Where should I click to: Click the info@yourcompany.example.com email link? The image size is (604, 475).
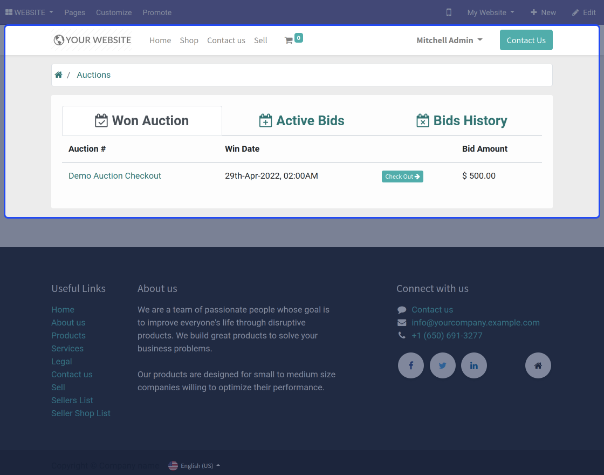pyautogui.click(x=475, y=323)
